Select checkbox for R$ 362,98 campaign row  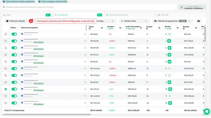click(x=6, y=41)
